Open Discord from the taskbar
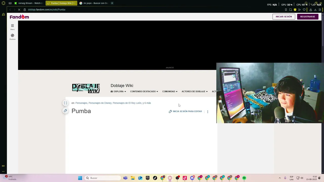The height and width of the screenshot is (182, 324). pyautogui.click(x=192, y=178)
